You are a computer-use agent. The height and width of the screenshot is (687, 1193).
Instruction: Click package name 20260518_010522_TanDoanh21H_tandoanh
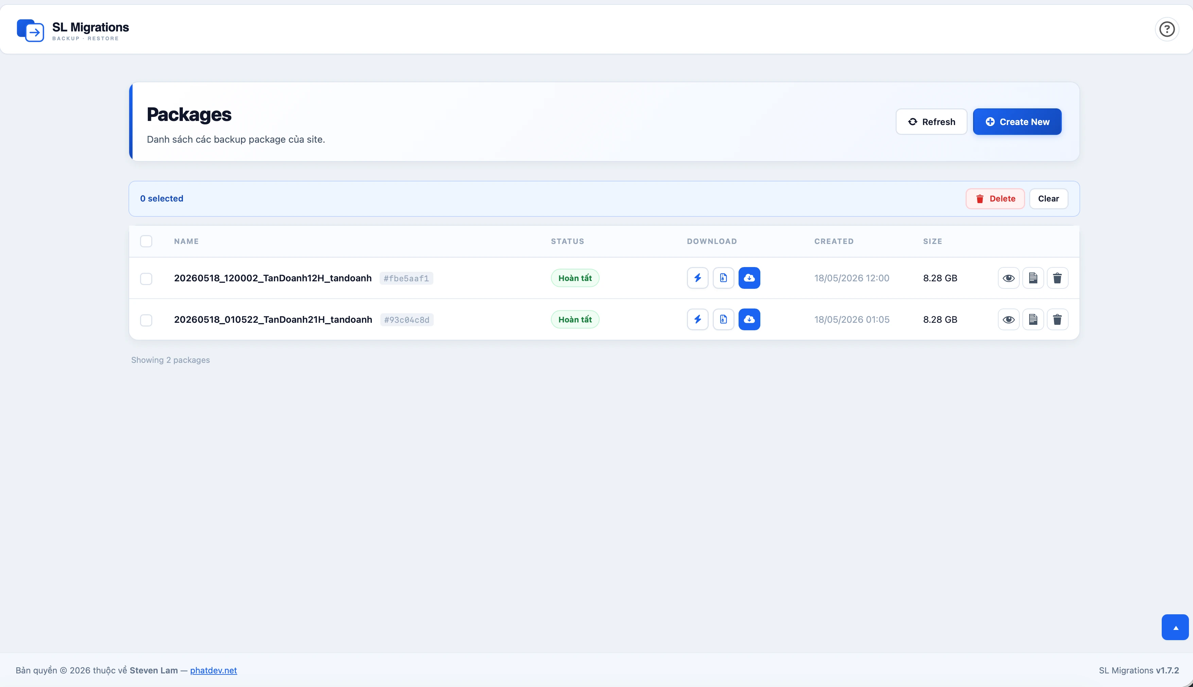tap(273, 319)
